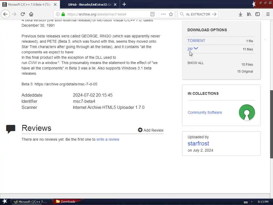Switch to GitHub Bioruebe/UniExtract2 tab
Image resolution: width=273 pixels, height=205 pixels.
click(90, 5)
